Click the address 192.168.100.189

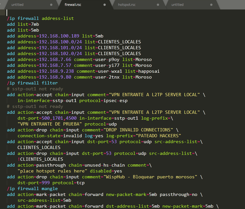click(59, 36)
